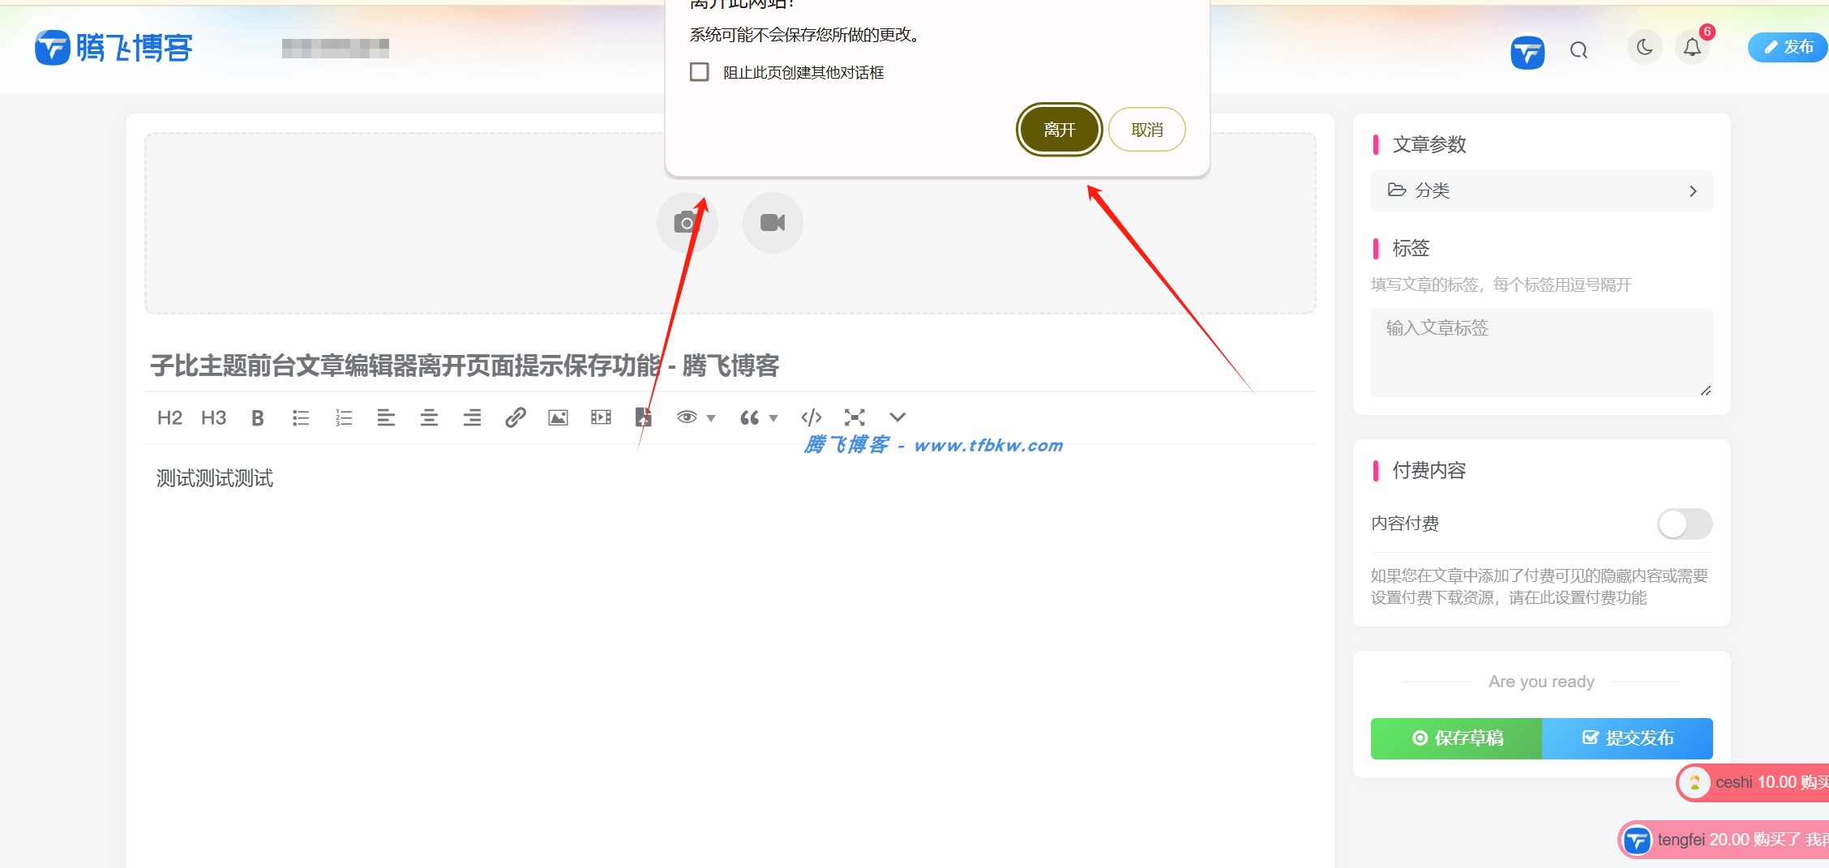1829x868 pixels.
Task: Toggle fullscreen editing mode
Action: pyautogui.click(x=855, y=417)
